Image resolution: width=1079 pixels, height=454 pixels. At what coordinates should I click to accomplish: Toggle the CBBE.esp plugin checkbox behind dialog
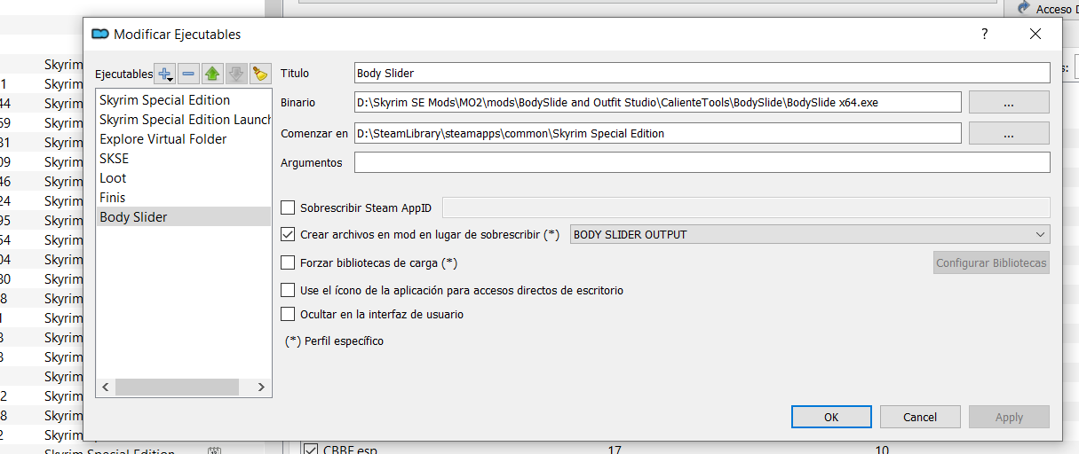pyautogui.click(x=311, y=449)
